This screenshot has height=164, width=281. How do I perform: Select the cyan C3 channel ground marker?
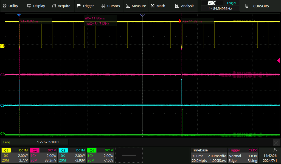pyautogui.click(x=2, y=105)
